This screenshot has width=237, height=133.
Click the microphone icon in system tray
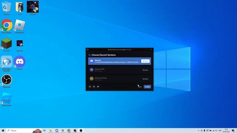pos(204,130)
